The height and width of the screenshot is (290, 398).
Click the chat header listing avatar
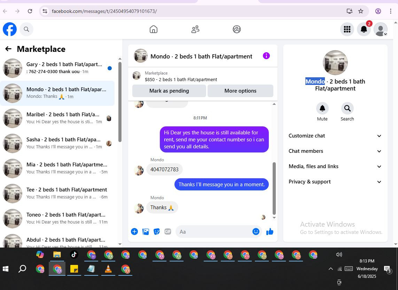click(x=141, y=56)
